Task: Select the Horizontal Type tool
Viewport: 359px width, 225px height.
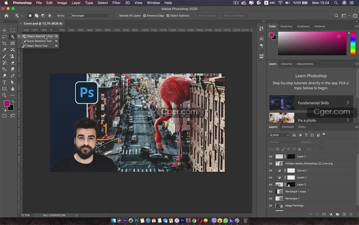Action: coord(4,82)
